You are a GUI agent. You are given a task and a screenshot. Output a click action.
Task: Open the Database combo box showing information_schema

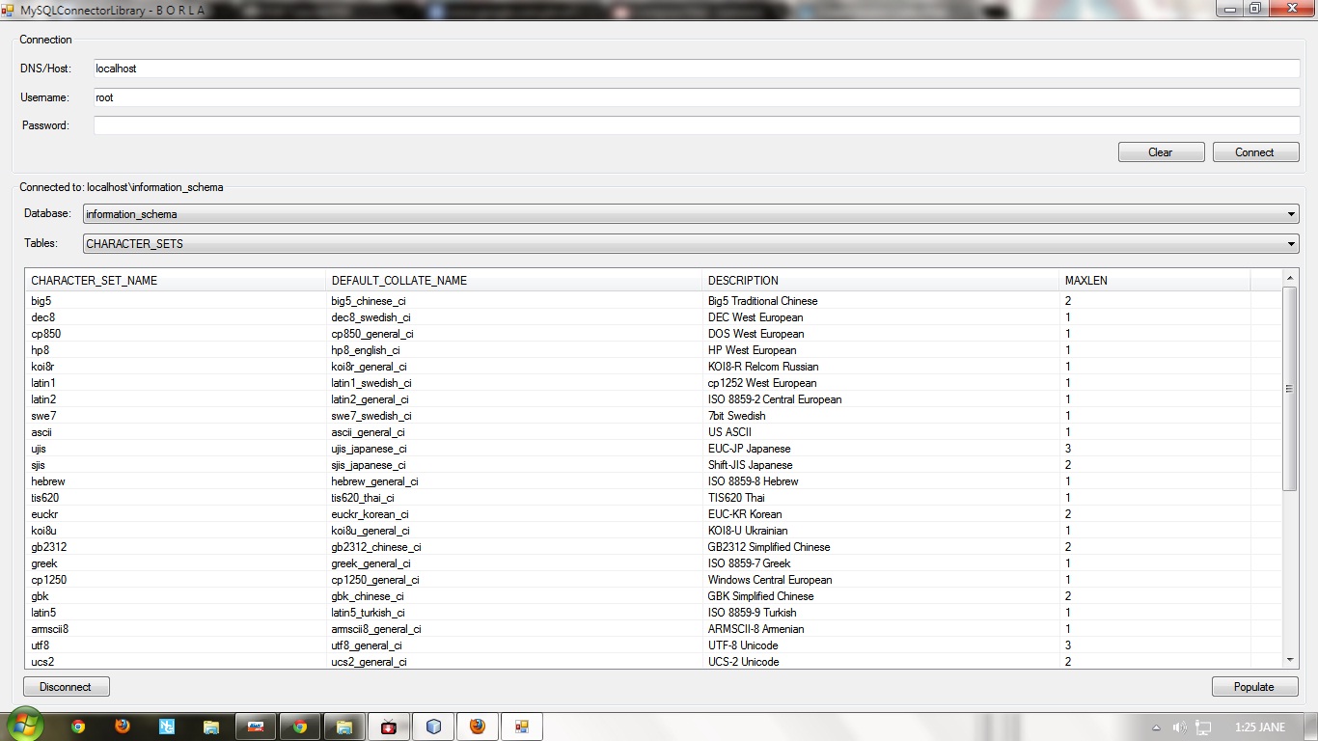pyautogui.click(x=691, y=214)
